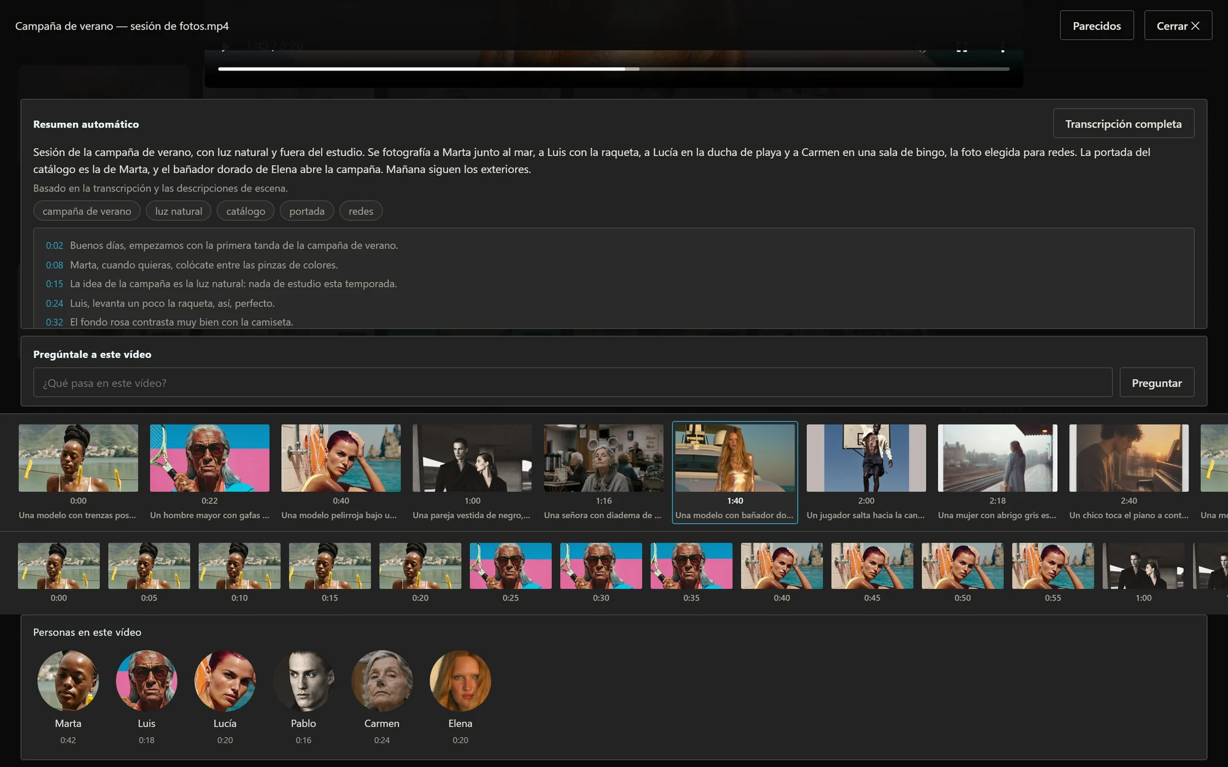
Task: Jump to transcript timestamp 0:24
Action: point(54,303)
